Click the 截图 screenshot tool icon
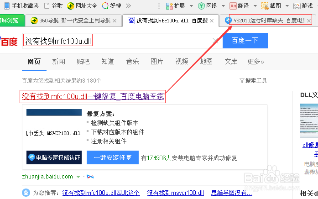Viewport: 318px width, 199px height. click(265, 6)
